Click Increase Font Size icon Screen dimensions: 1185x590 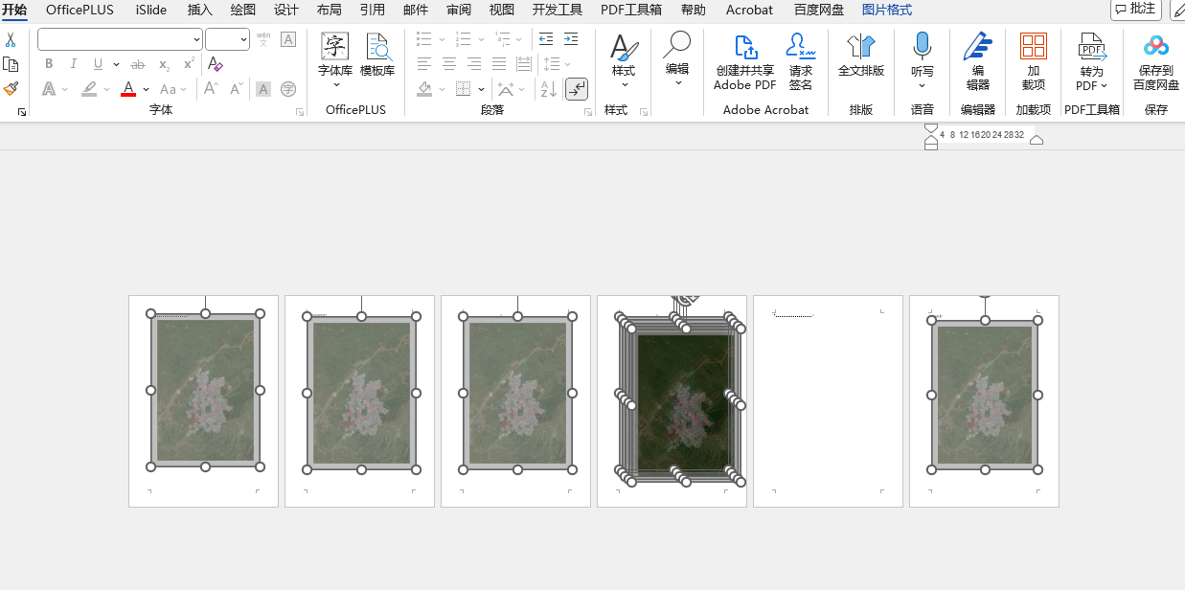coord(213,89)
